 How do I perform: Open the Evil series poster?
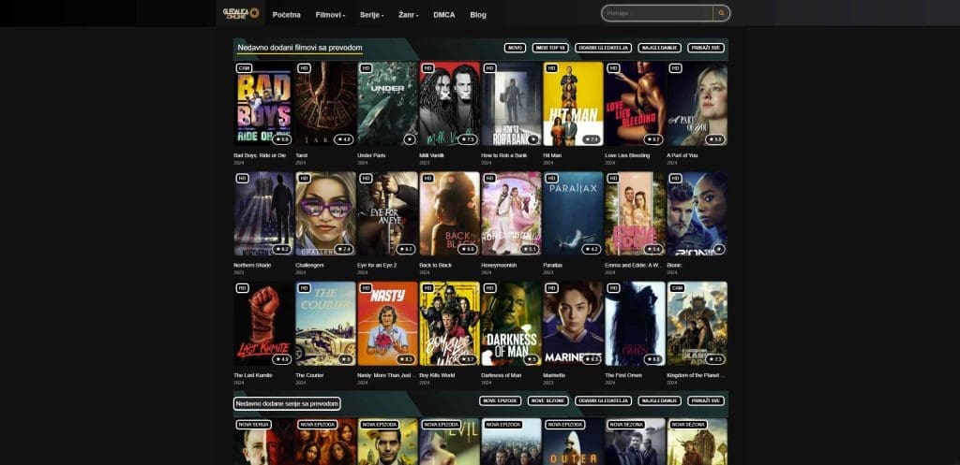coord(449,442)
